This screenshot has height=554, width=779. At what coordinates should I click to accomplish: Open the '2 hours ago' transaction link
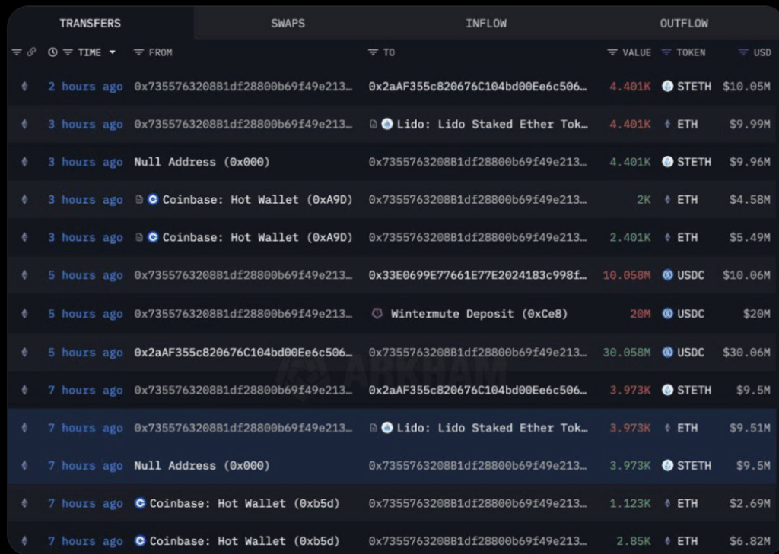point(85,87)
